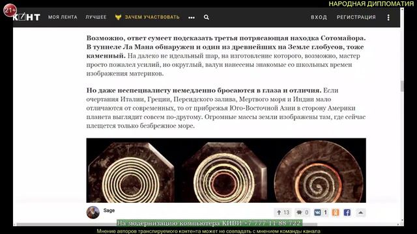Image resolution: width=417 pixels, height=234 pixels.
Task: Click the golden eagle emblem icon
Action: [118, 18]
